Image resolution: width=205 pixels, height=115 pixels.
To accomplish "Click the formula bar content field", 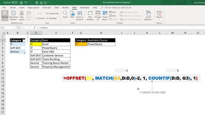I will [x=122, y=28].
